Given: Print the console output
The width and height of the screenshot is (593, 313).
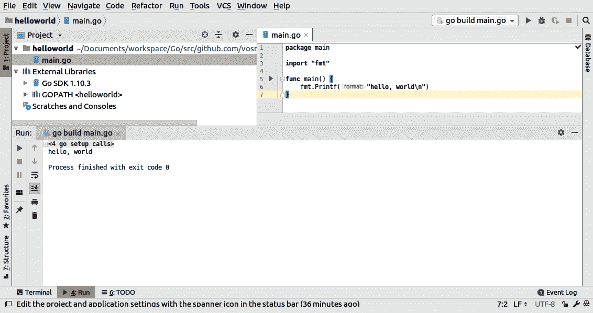Looking at the screenshot, I should click(35, 202).
